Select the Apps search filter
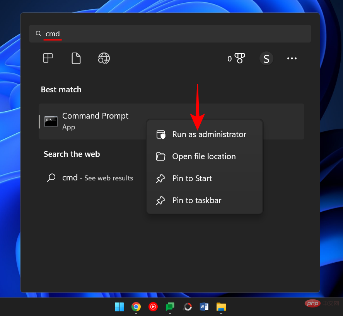This screenshot has height=316, width=343. pos(48,58)
